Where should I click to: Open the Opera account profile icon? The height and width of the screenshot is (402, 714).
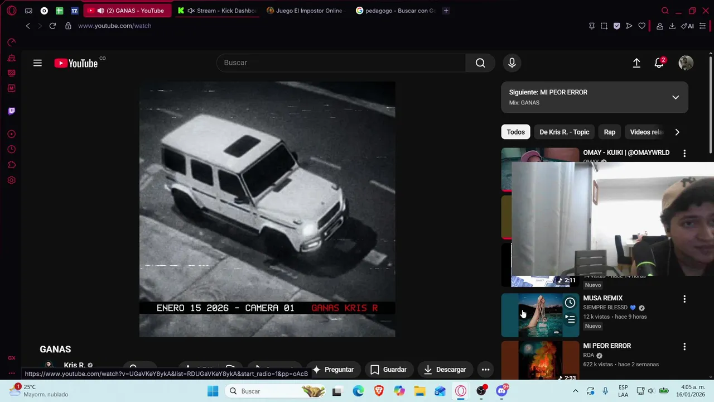point(660,26)
